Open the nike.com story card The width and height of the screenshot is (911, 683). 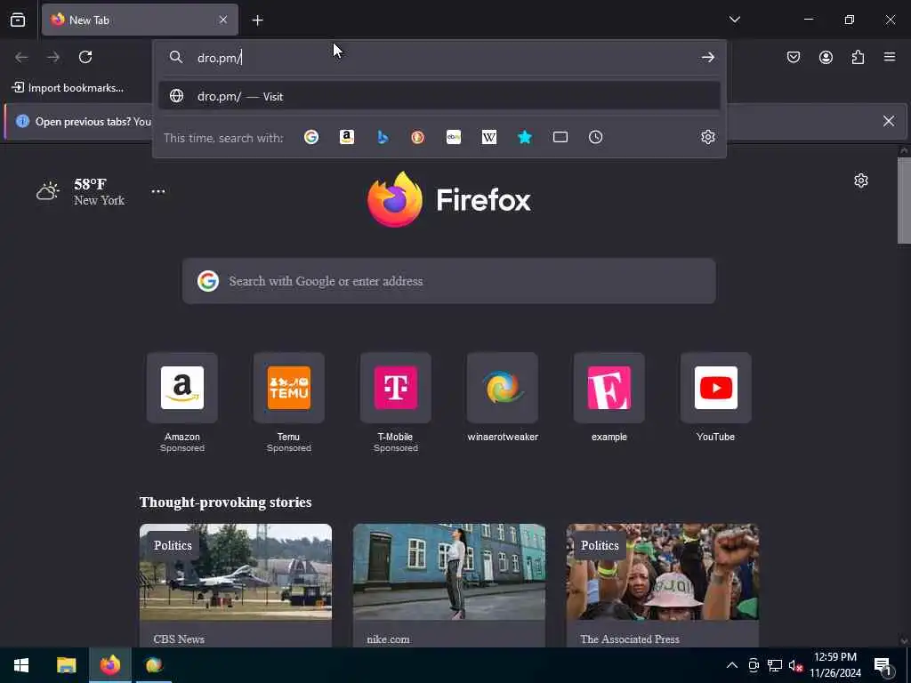449,585
